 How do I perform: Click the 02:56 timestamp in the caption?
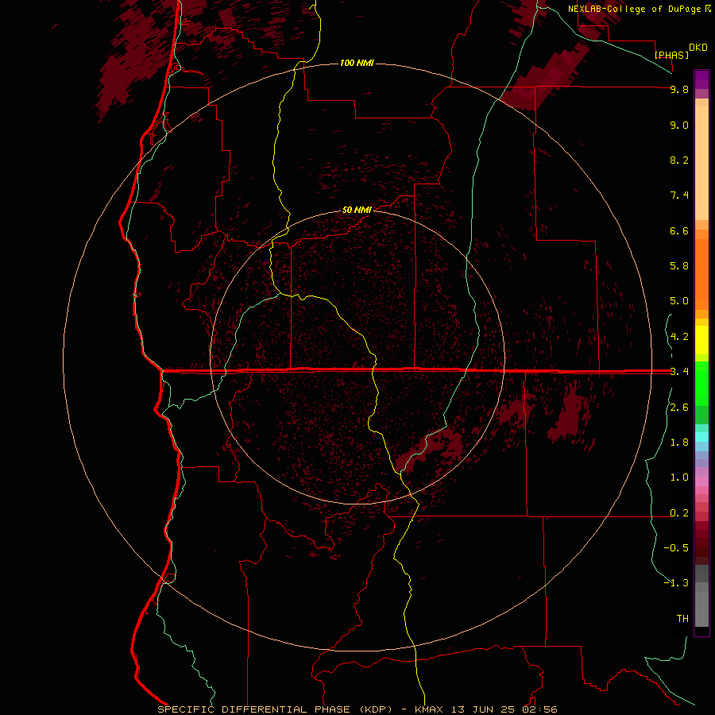tap(540, 709)
